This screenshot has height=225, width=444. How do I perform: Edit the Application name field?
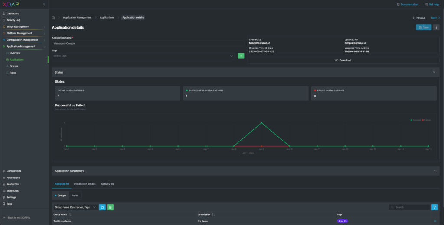(x=148, y=44)
